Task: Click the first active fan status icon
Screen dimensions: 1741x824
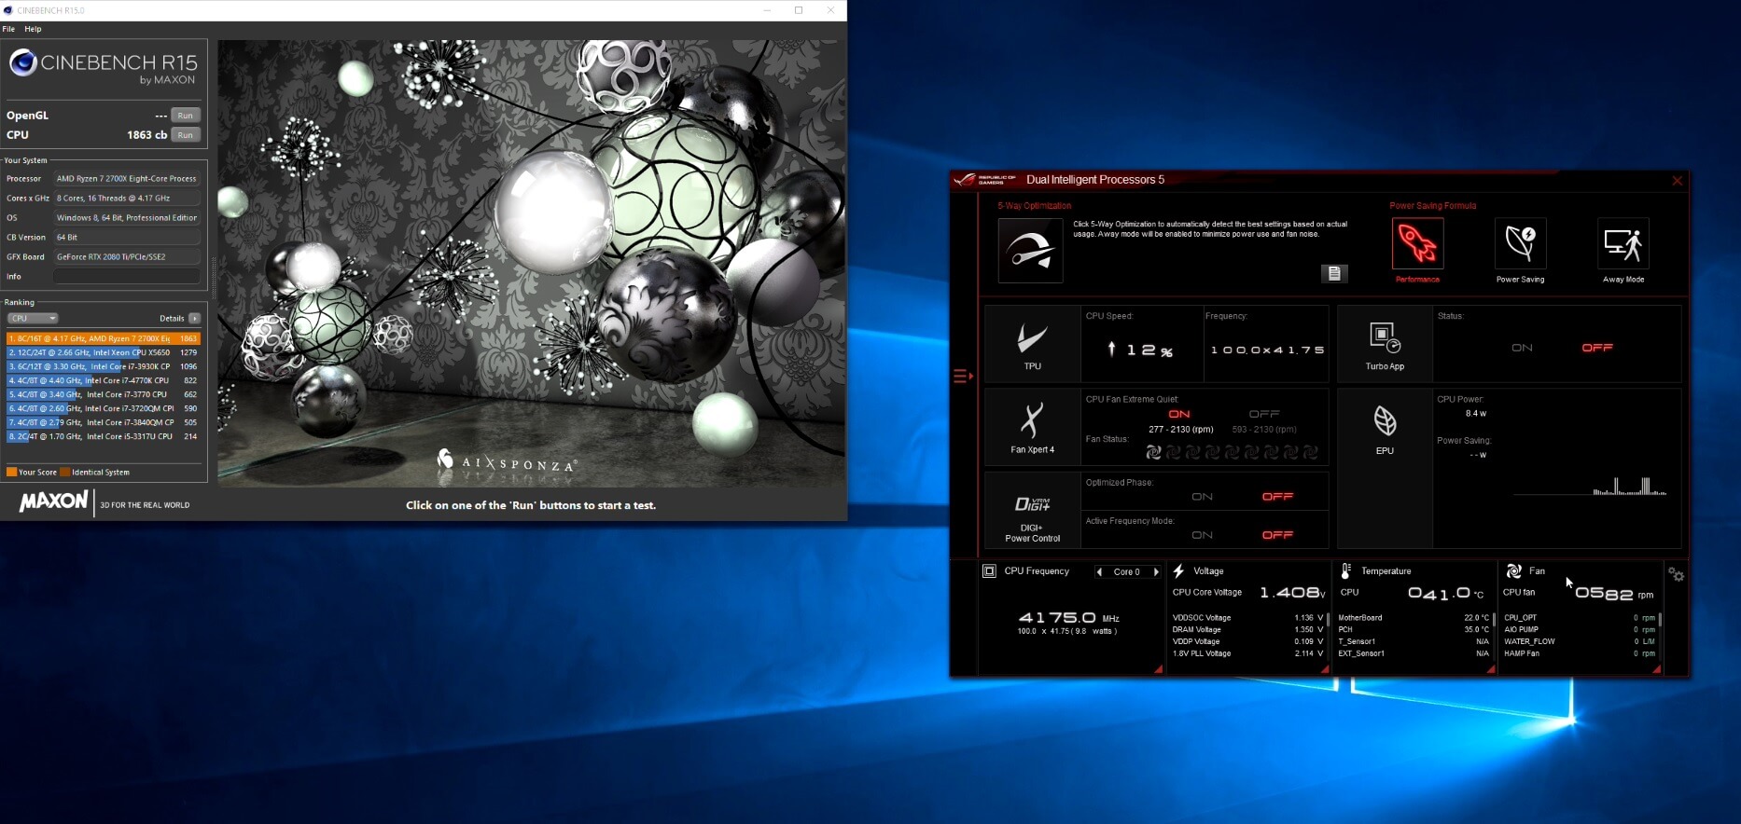Action: click(1153, 452)
